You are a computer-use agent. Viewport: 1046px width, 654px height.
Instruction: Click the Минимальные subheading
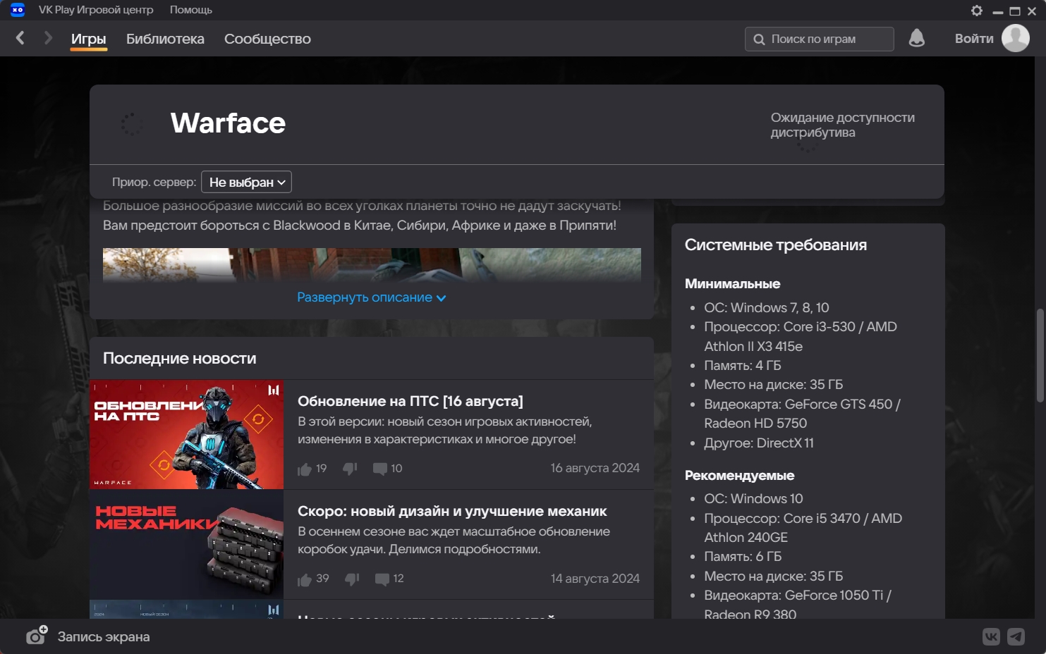point(732,283)
